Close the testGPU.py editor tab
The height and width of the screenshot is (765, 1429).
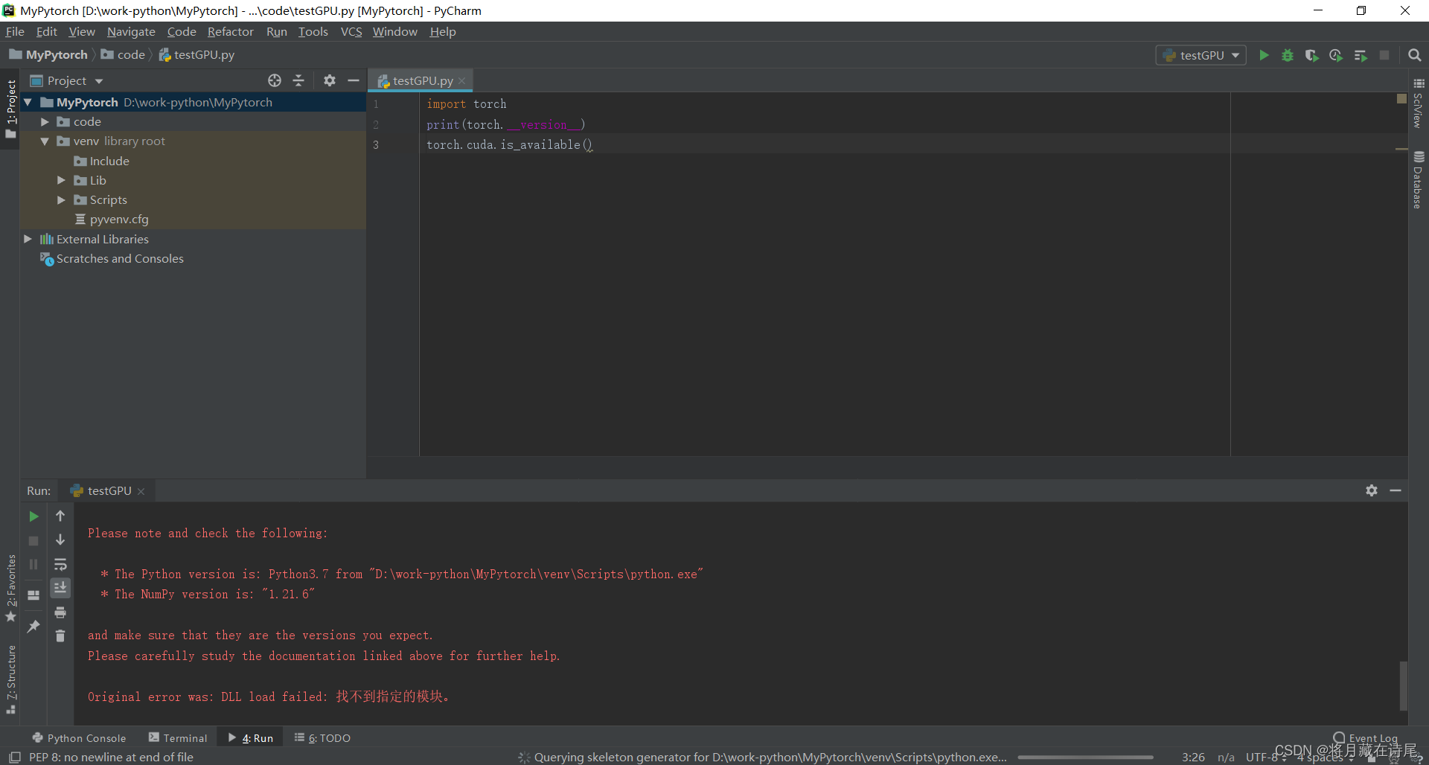[461, 80]
